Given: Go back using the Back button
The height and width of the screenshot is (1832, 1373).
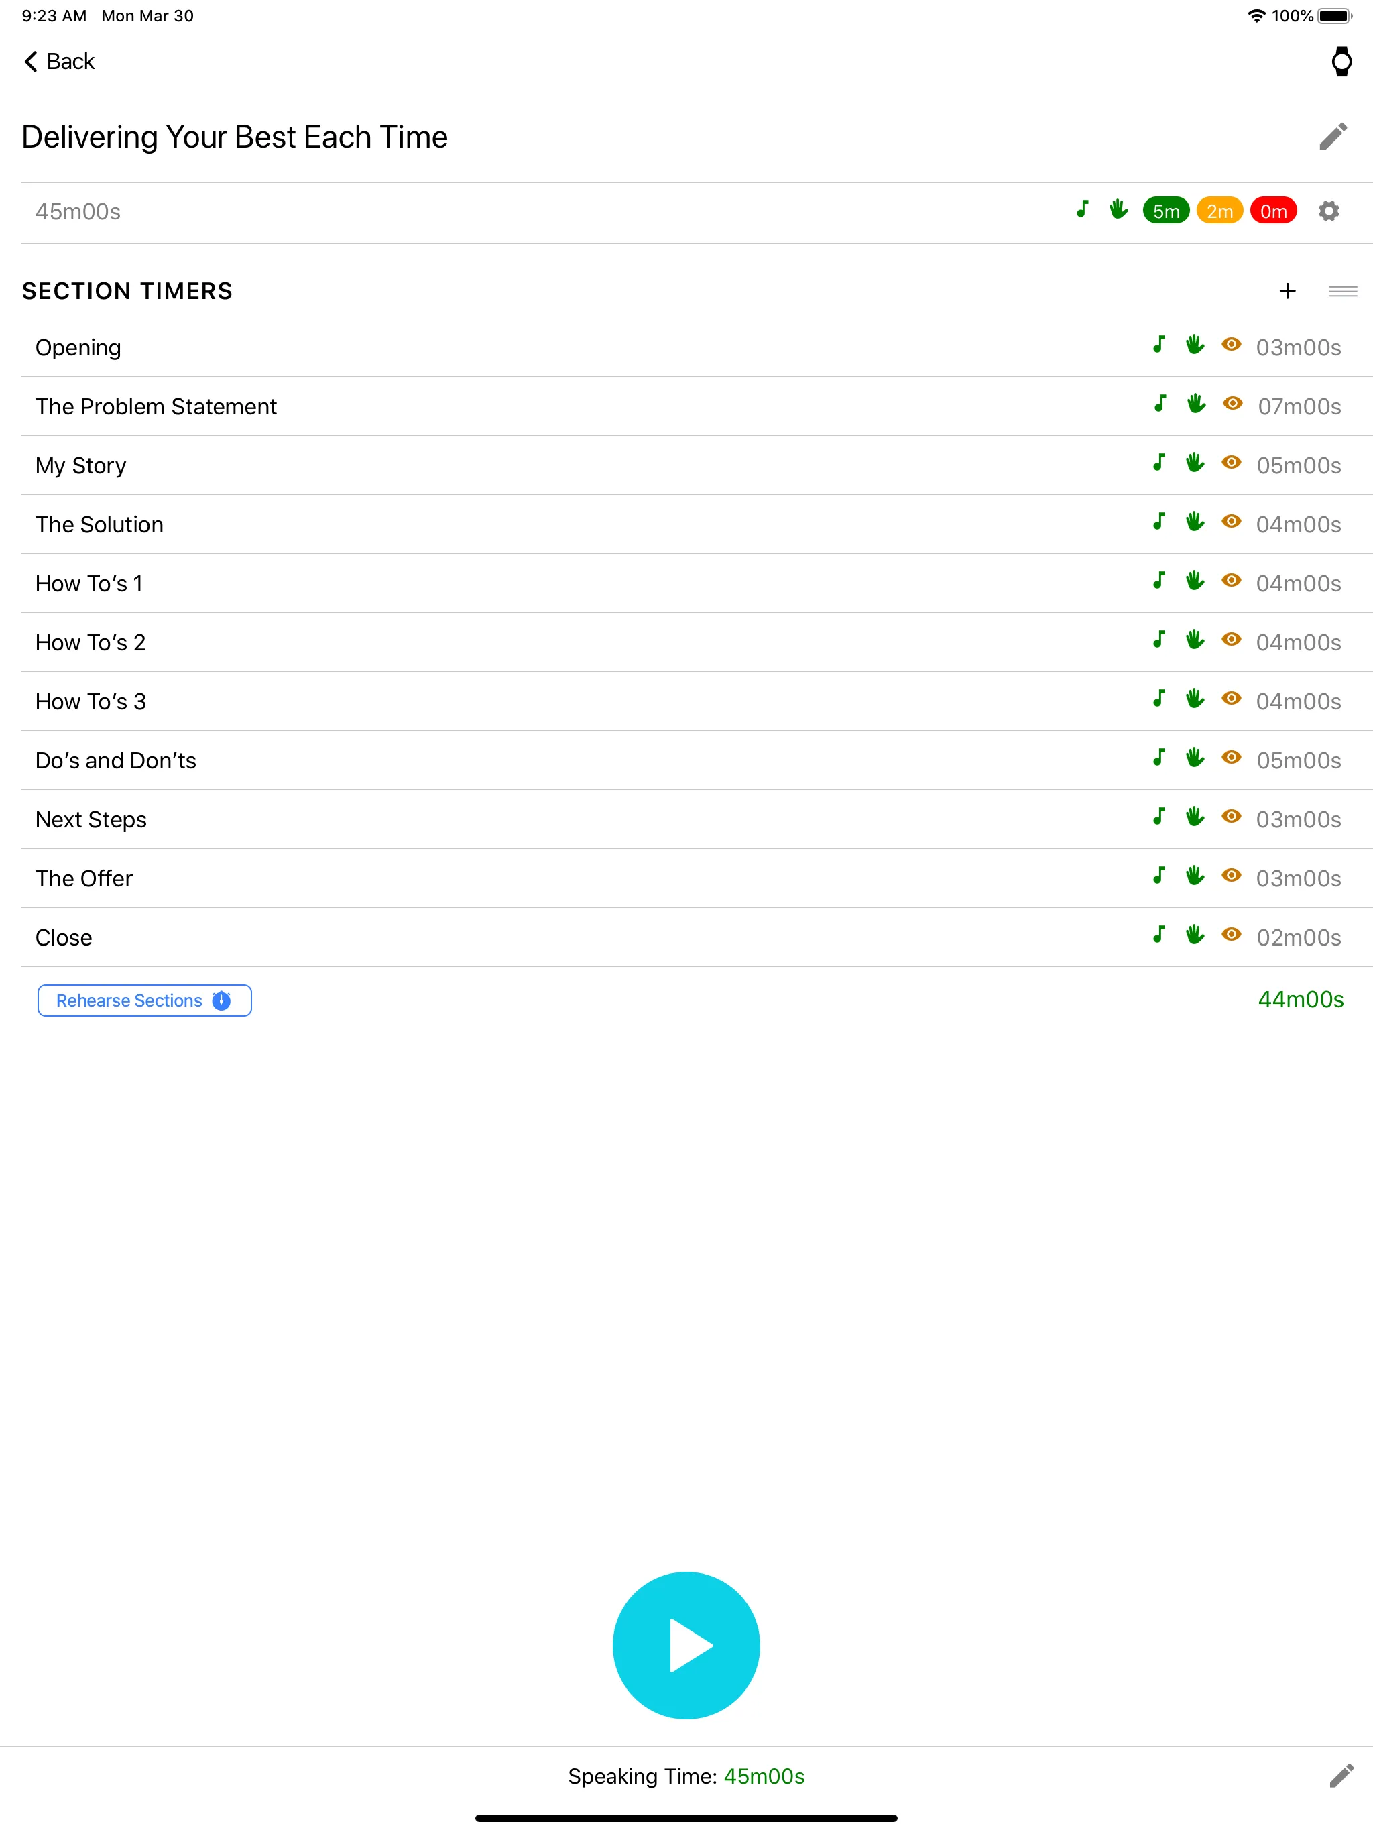Looking at the screenshot, I should tap(59, 61).
